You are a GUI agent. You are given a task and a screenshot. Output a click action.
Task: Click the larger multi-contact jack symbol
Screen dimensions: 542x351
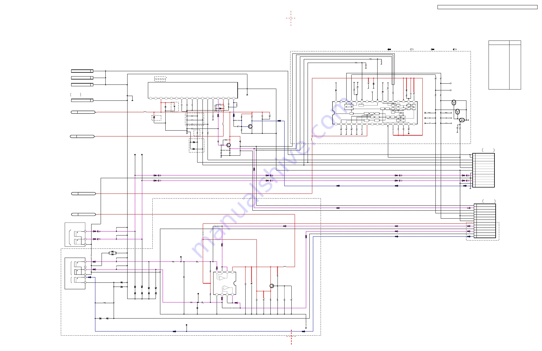[x=75, y=273]
